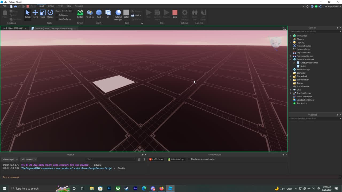342x192 pixels.
Task: Select the Scale tool
Action: coord(43,14)
